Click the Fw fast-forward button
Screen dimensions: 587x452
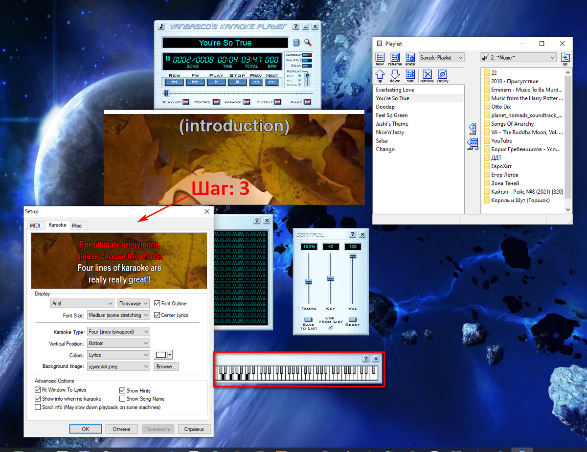195,82
